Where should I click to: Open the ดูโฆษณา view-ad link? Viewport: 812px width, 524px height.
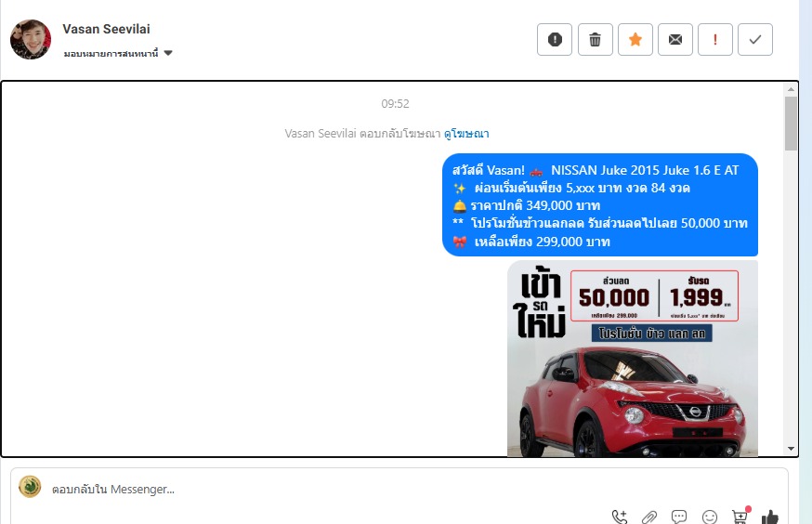click(466, 134)
